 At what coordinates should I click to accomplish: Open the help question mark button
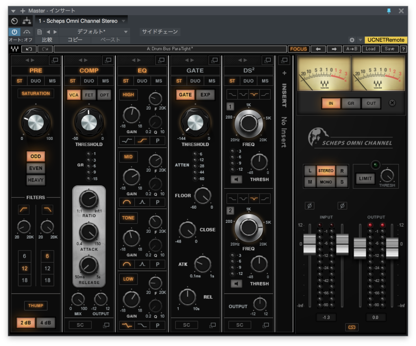coord(404,49)
